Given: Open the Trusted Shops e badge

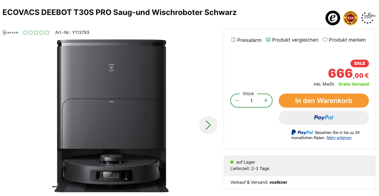Looking at the screenshot, I should pos(333,18).
